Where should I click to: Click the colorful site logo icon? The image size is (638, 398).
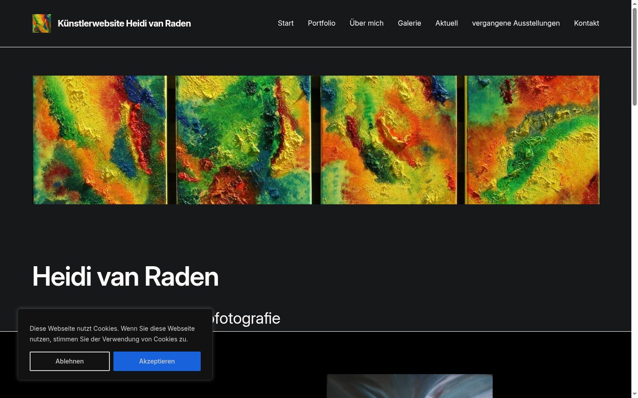42,23
